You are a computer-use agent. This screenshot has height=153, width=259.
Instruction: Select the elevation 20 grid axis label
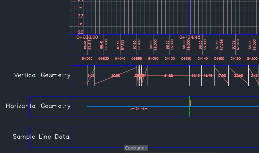click(81, 32)
